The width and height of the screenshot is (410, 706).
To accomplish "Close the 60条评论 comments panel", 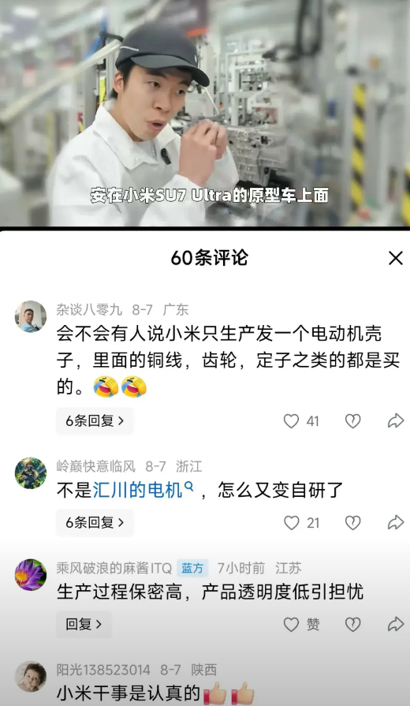I will (396, 258).
